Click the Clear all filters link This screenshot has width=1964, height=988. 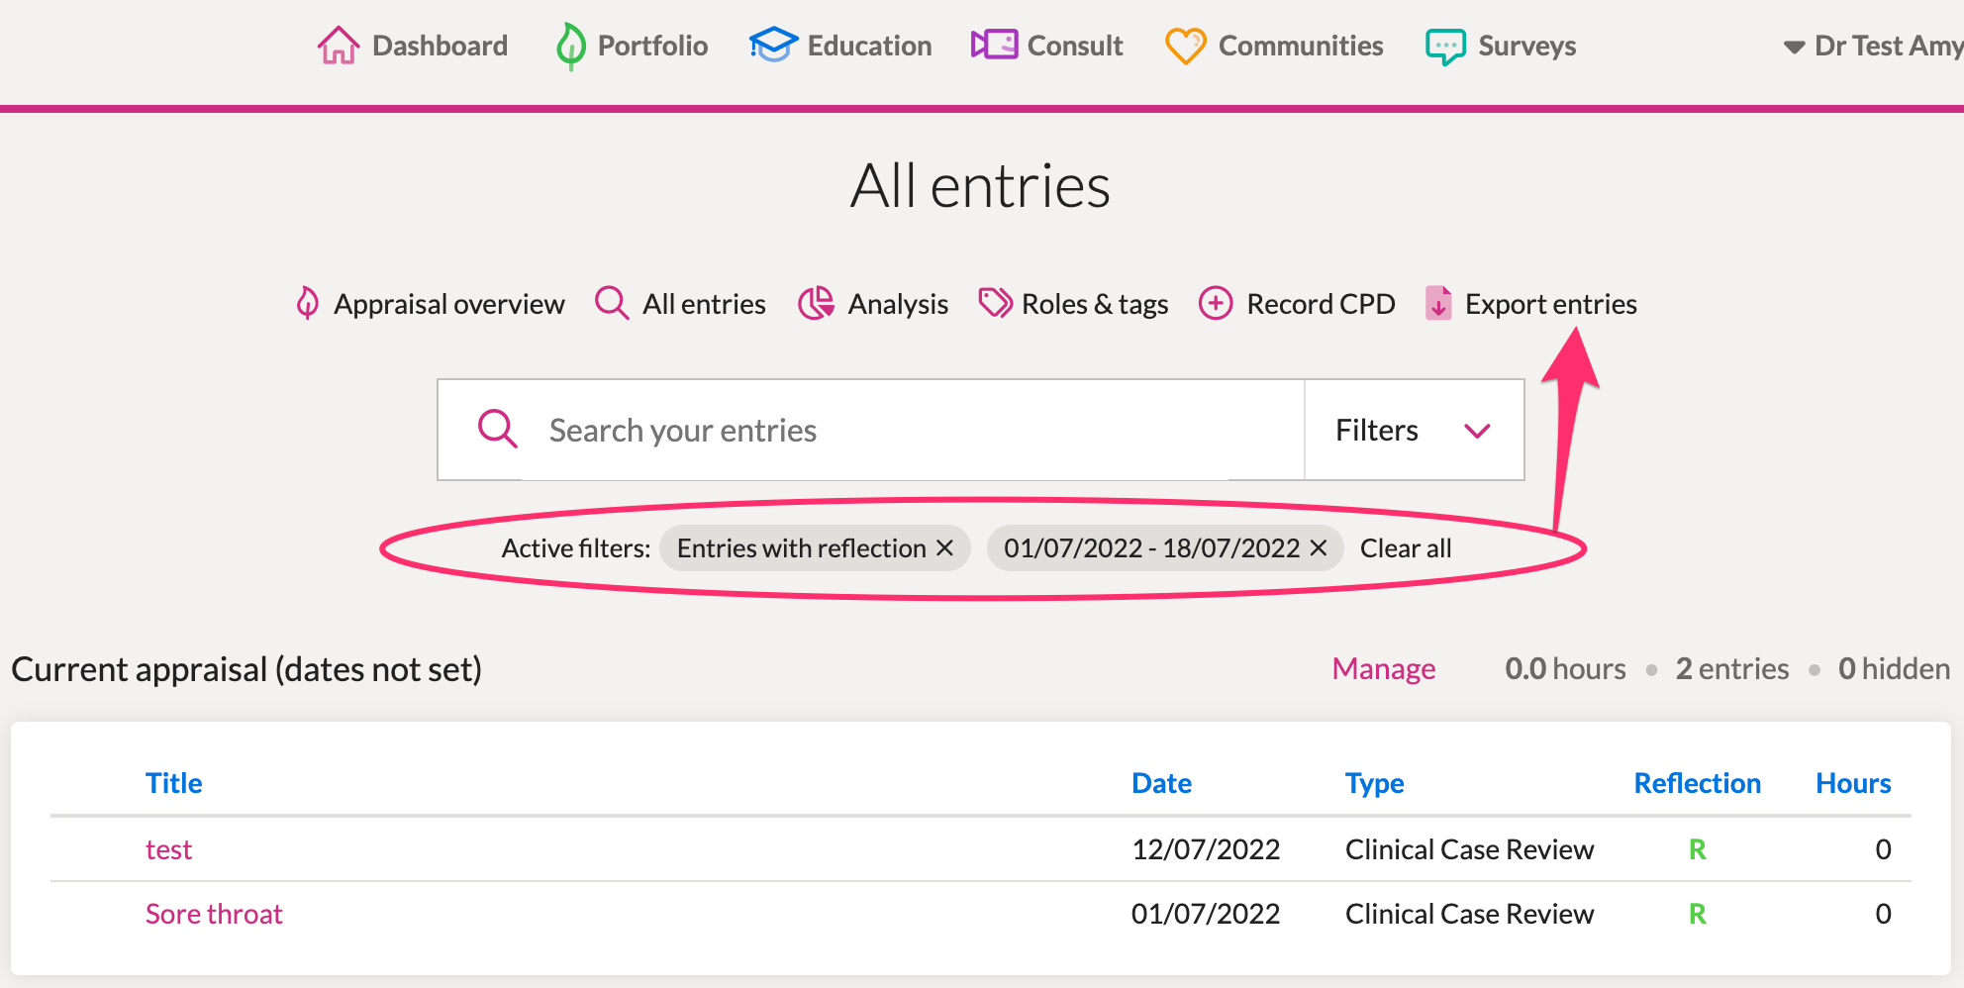1406,547
